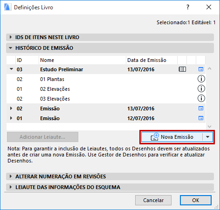Click date 13/07/2016 of Estudo Preliminar
This screenshot has width=220, height=210.
point(141,69)
